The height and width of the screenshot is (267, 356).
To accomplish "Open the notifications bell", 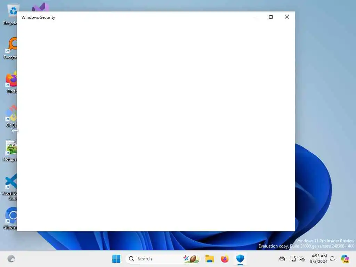I will click(x=332, y=259).
